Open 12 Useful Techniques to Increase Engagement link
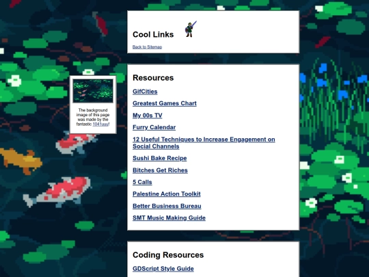369x277 pixels. pyautogui.click(x=204, y=143)
